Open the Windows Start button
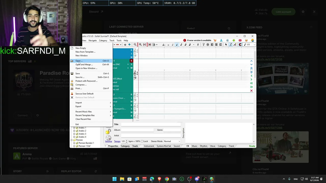Viewport: 326px width, 183px height. tap(114, 179)
